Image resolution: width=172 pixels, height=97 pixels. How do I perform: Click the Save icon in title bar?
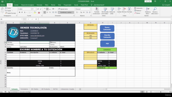tap(2, 1)
